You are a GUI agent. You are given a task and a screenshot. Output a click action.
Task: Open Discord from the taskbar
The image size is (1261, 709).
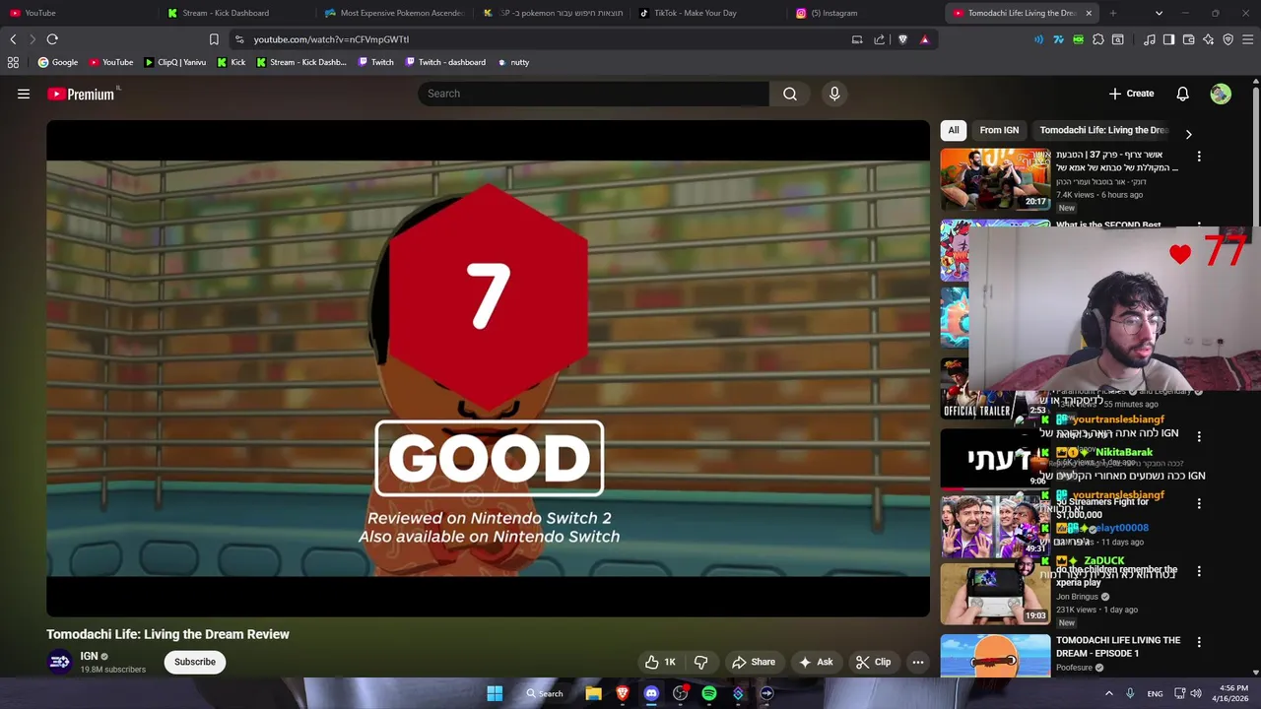[x=651, y=693]
